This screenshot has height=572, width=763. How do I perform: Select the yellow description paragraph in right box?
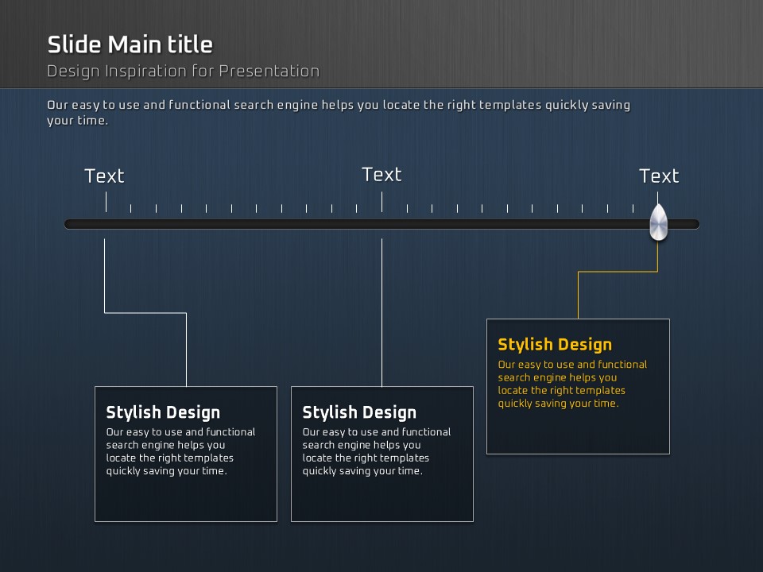(572, 384)
